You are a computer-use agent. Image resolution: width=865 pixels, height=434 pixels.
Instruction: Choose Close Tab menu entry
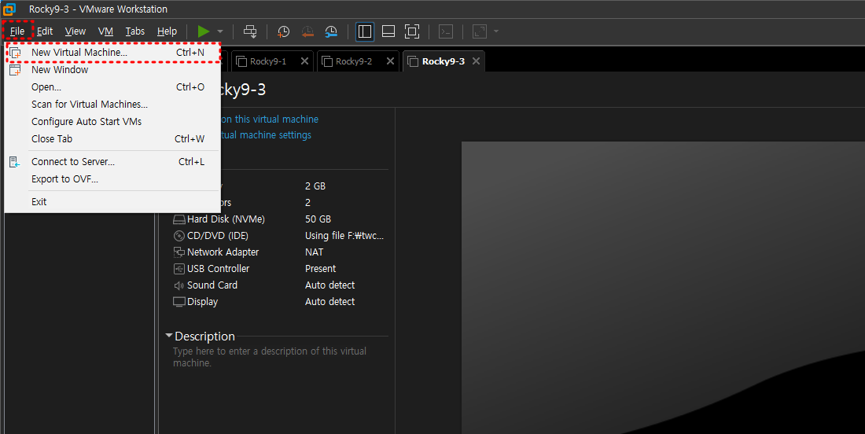click(x=112, y=139)
